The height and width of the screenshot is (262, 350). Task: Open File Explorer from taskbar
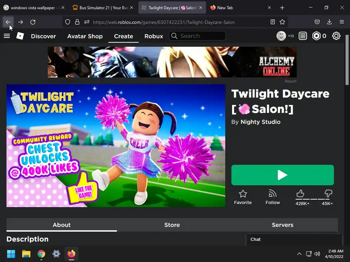pyautogui.click(x=26, y=254)
